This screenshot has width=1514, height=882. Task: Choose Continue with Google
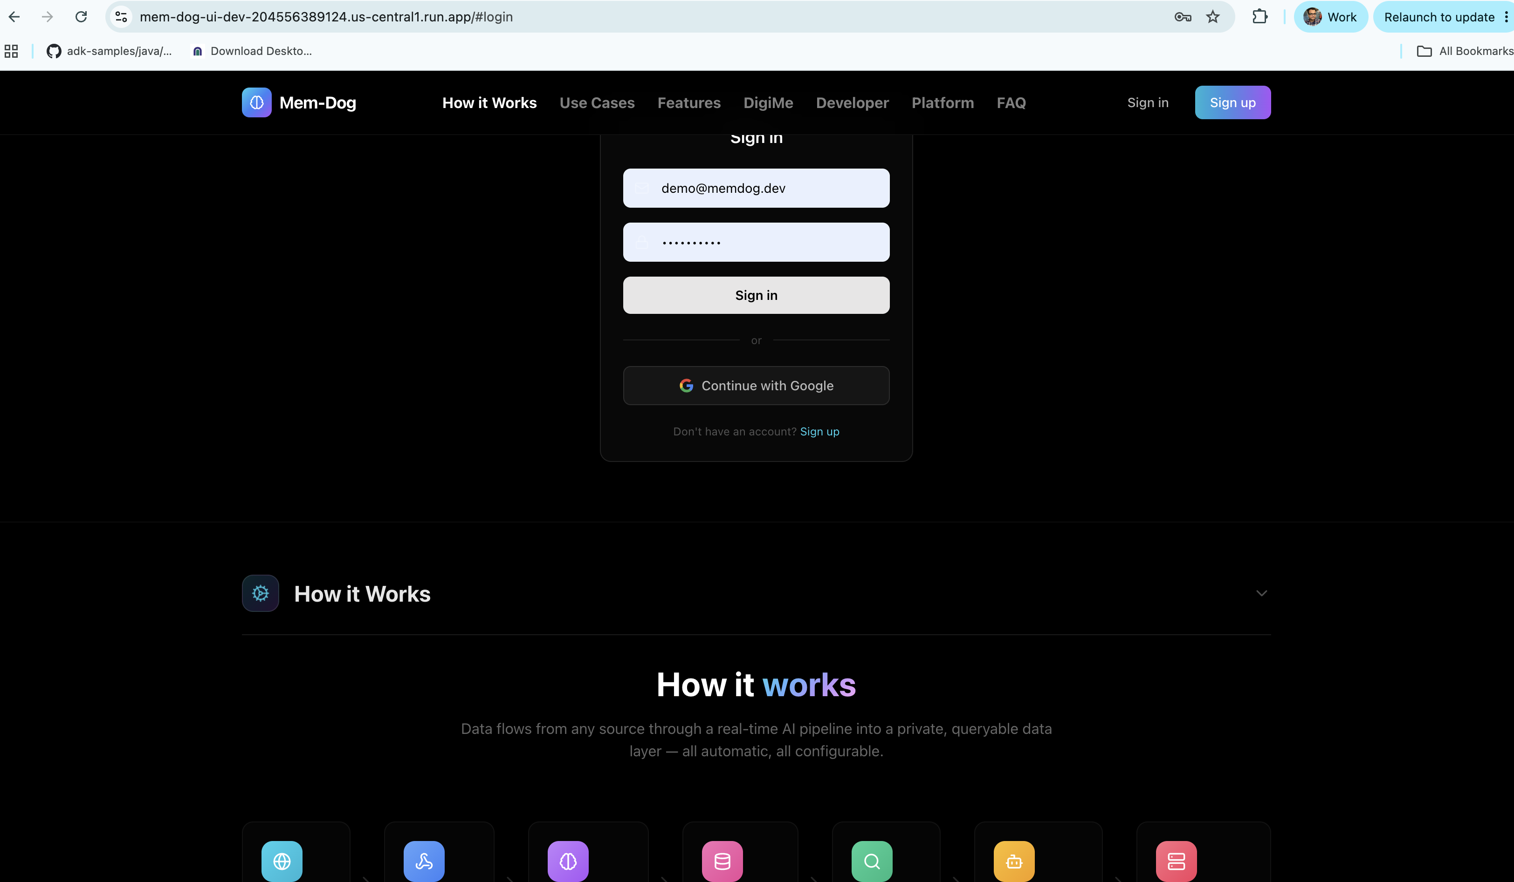click(x=757, y=386)
